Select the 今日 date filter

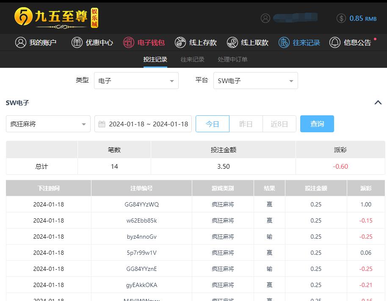coord(213,124)
